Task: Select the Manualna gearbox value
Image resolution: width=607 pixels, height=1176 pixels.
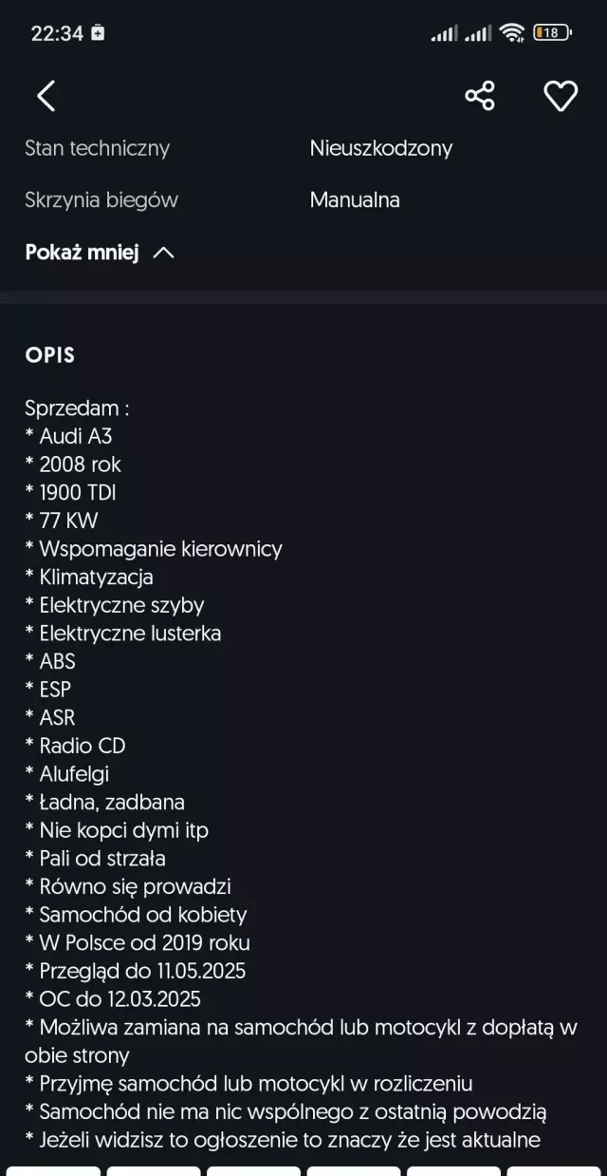Action: 354,200
